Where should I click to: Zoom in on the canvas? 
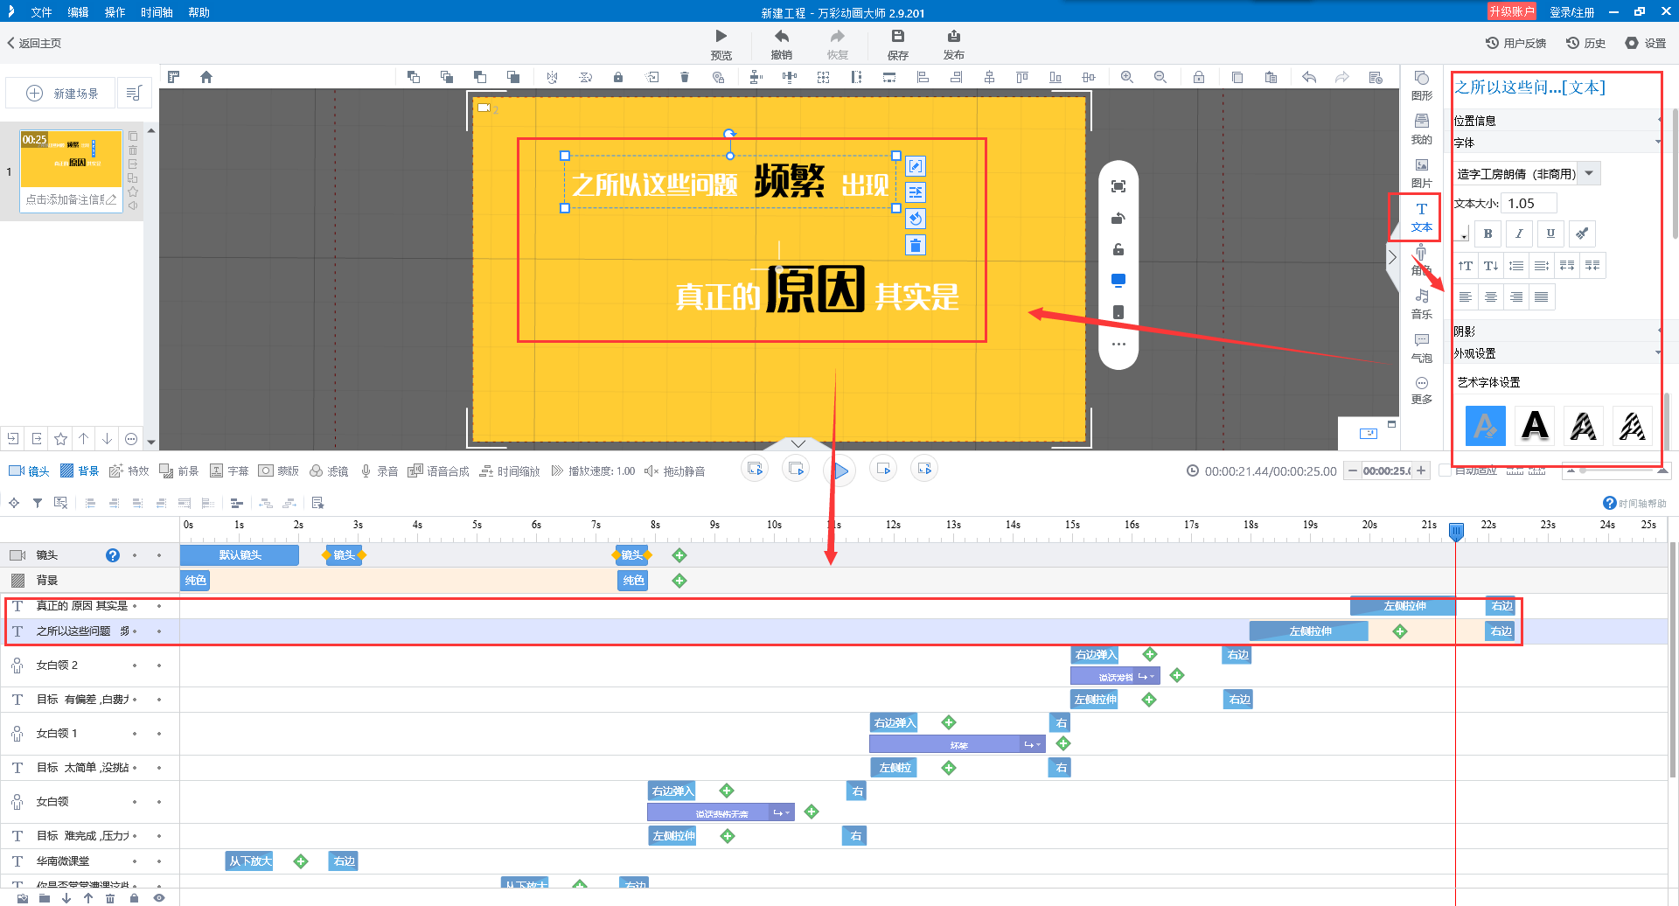point(1127,77)
